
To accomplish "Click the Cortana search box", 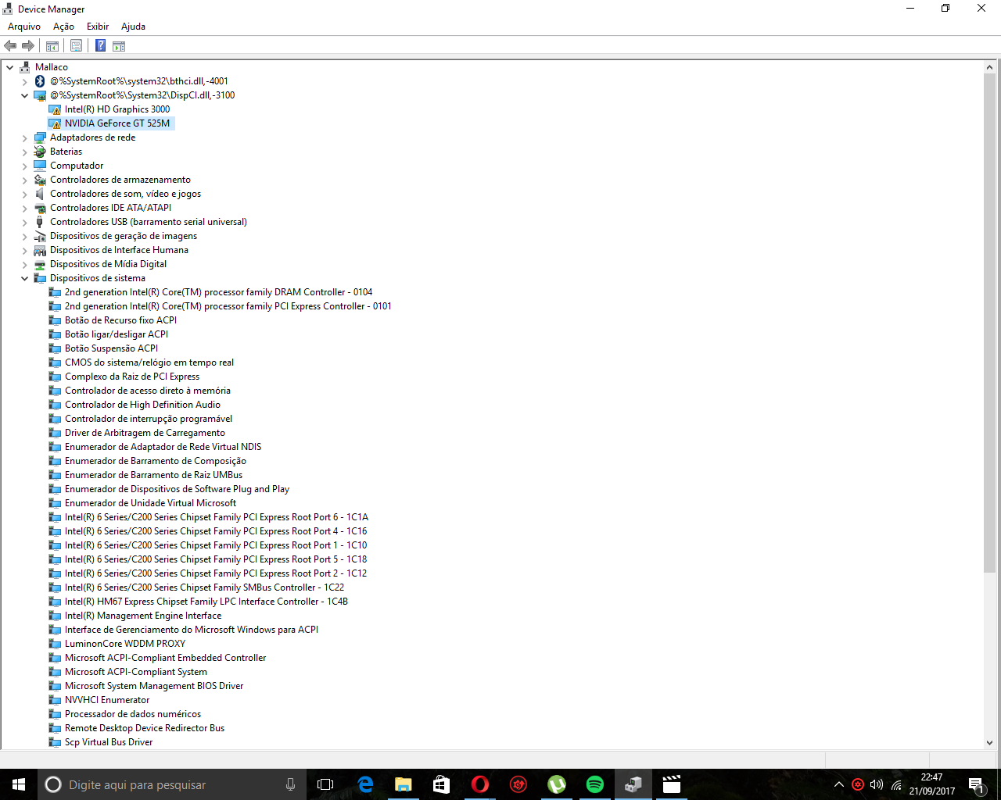I will coord(172,784).
